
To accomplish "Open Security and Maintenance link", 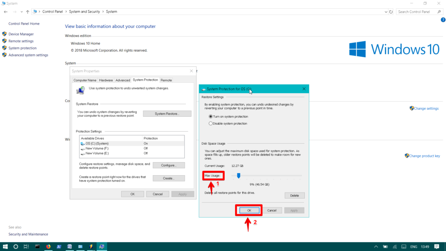I will 28,234.
